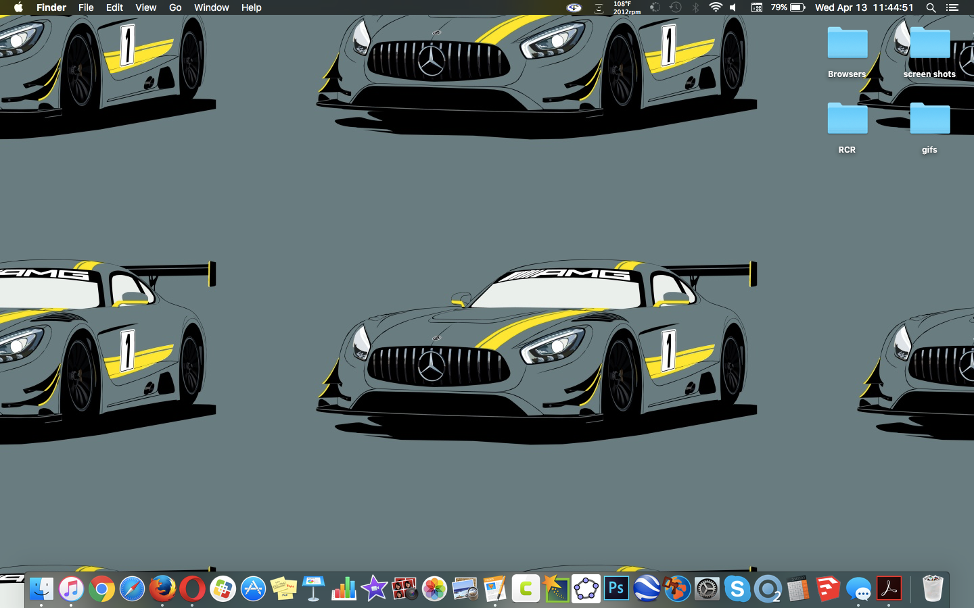Open the Photos colorful flower icon
Screen dimensions: 974x608
point(434,589)
